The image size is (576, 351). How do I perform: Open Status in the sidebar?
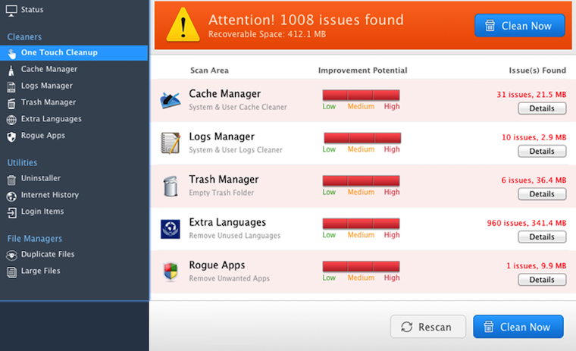32,10
